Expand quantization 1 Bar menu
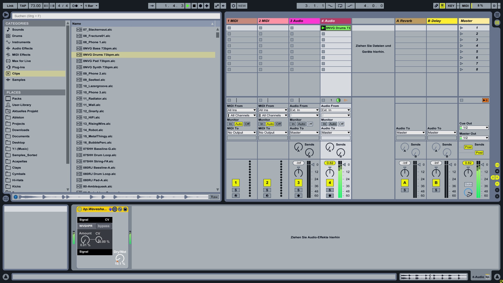This screenshot has width=503, height=283. pyautogui.click(x=91, y=6)
